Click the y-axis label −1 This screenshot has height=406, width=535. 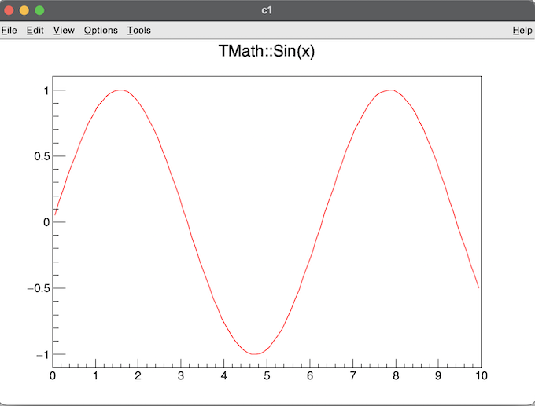[42, 355]
